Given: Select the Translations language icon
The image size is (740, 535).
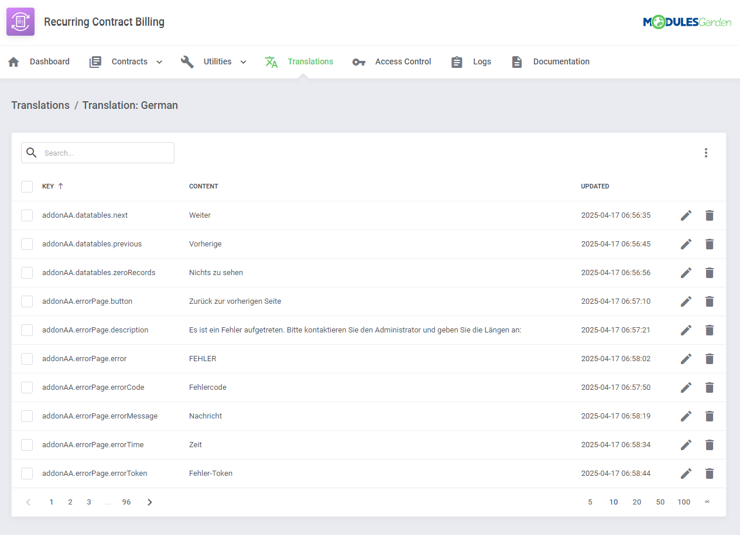Looking at the screenshot, I should pyautogui.click(x=271, y=61).
